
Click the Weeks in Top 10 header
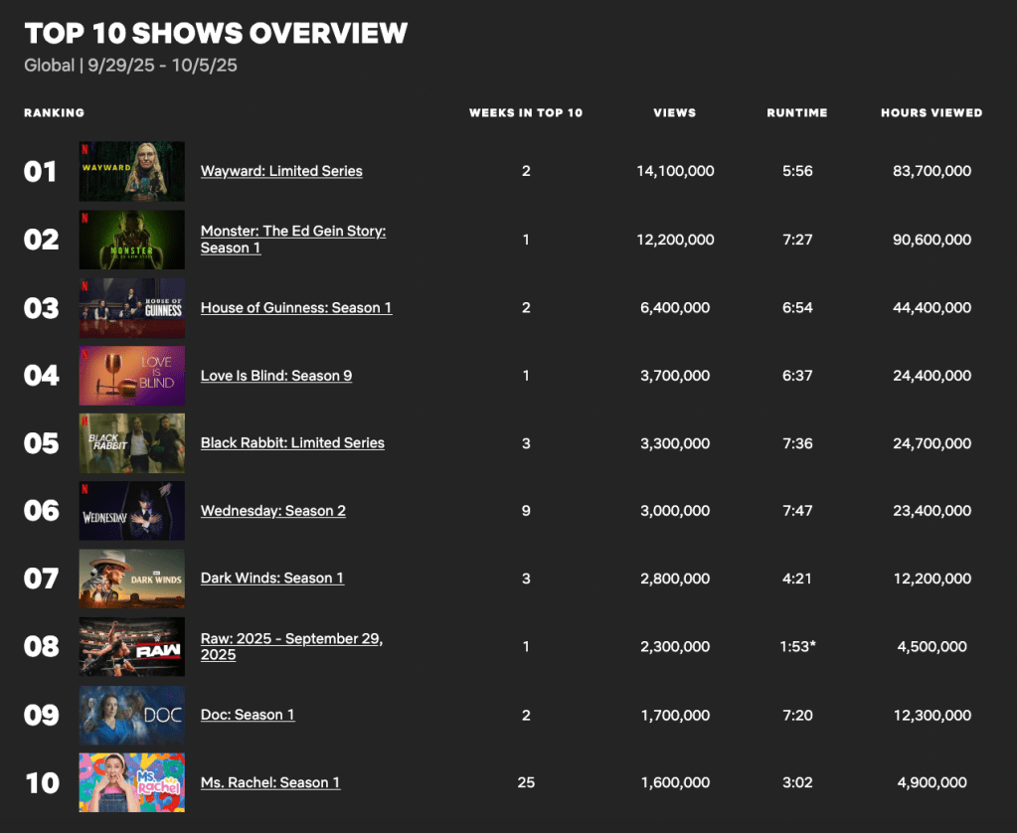click(526, 113)
